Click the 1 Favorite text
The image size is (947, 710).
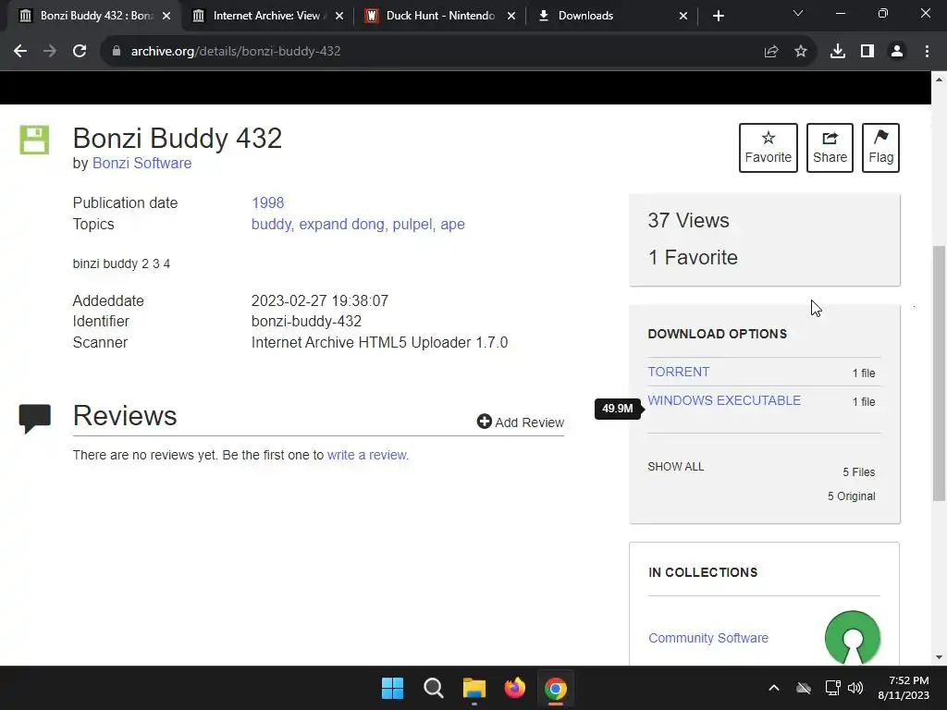(693, 257)
